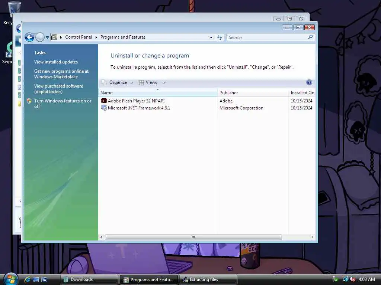Close the Programs and Features window
This screenshot has height=285, width=381.
coord(309,27)
